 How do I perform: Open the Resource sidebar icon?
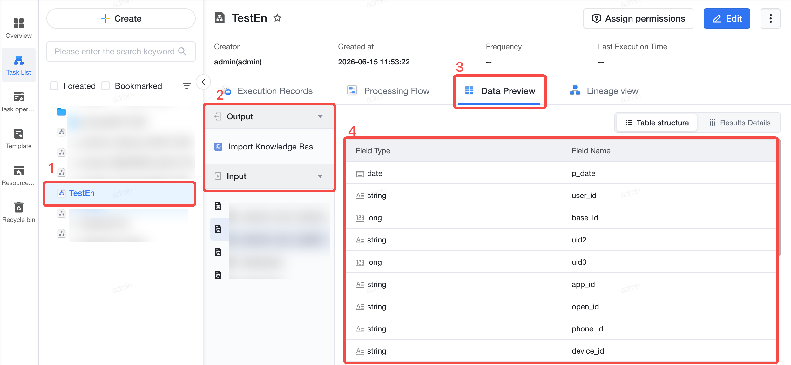click(x=19, y=171)
